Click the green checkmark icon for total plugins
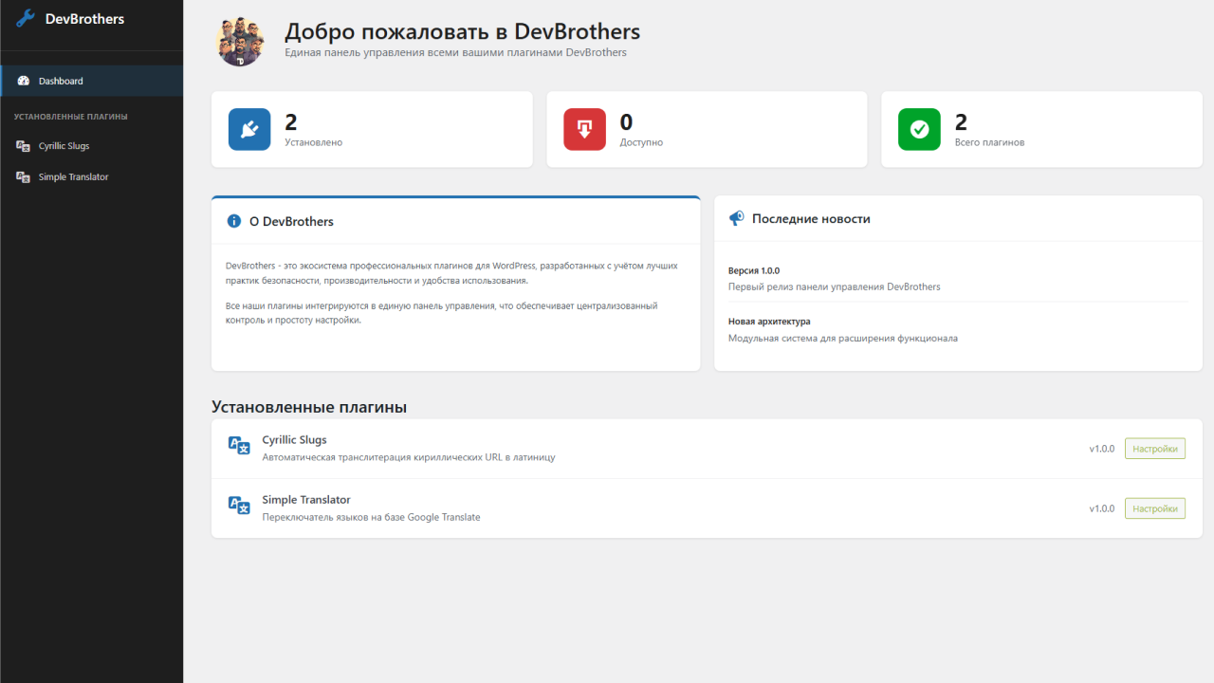 [x=919, y=130]
